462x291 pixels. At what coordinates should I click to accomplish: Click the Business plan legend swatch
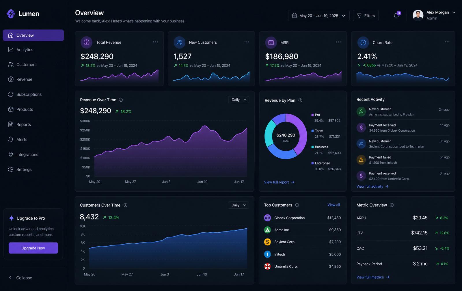pyautogui.click(x=312, y=147)
